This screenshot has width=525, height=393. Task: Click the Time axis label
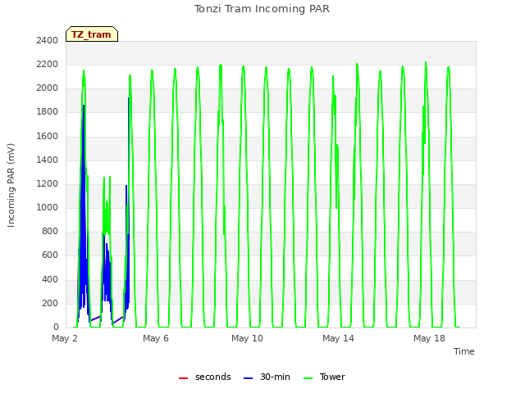pos(464,351)
